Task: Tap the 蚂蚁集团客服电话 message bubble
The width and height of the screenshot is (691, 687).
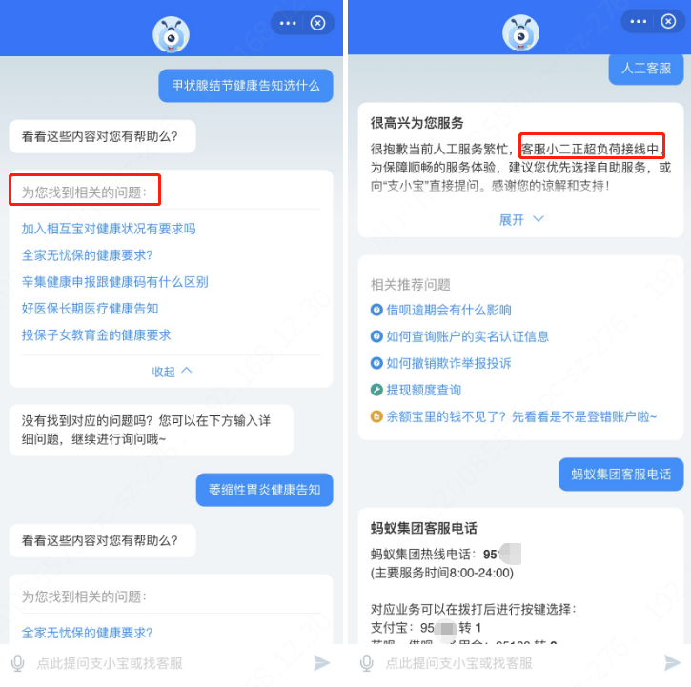Action: (x=620, y=475)
